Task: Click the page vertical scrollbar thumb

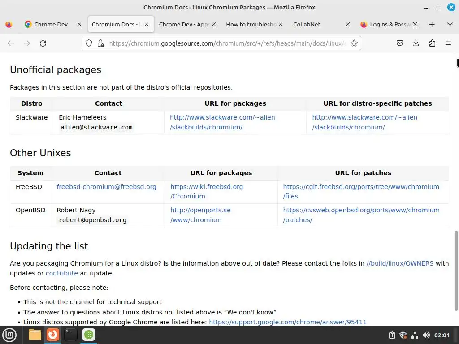Action: [x=456, y=271]
